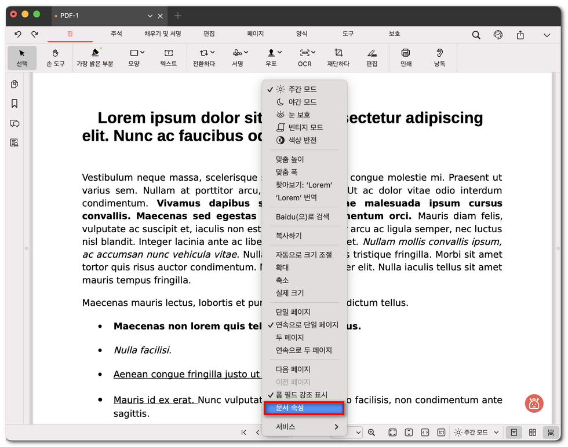
Task: Click the 편집 edit button in toolbar
Action: pos(372,57)
